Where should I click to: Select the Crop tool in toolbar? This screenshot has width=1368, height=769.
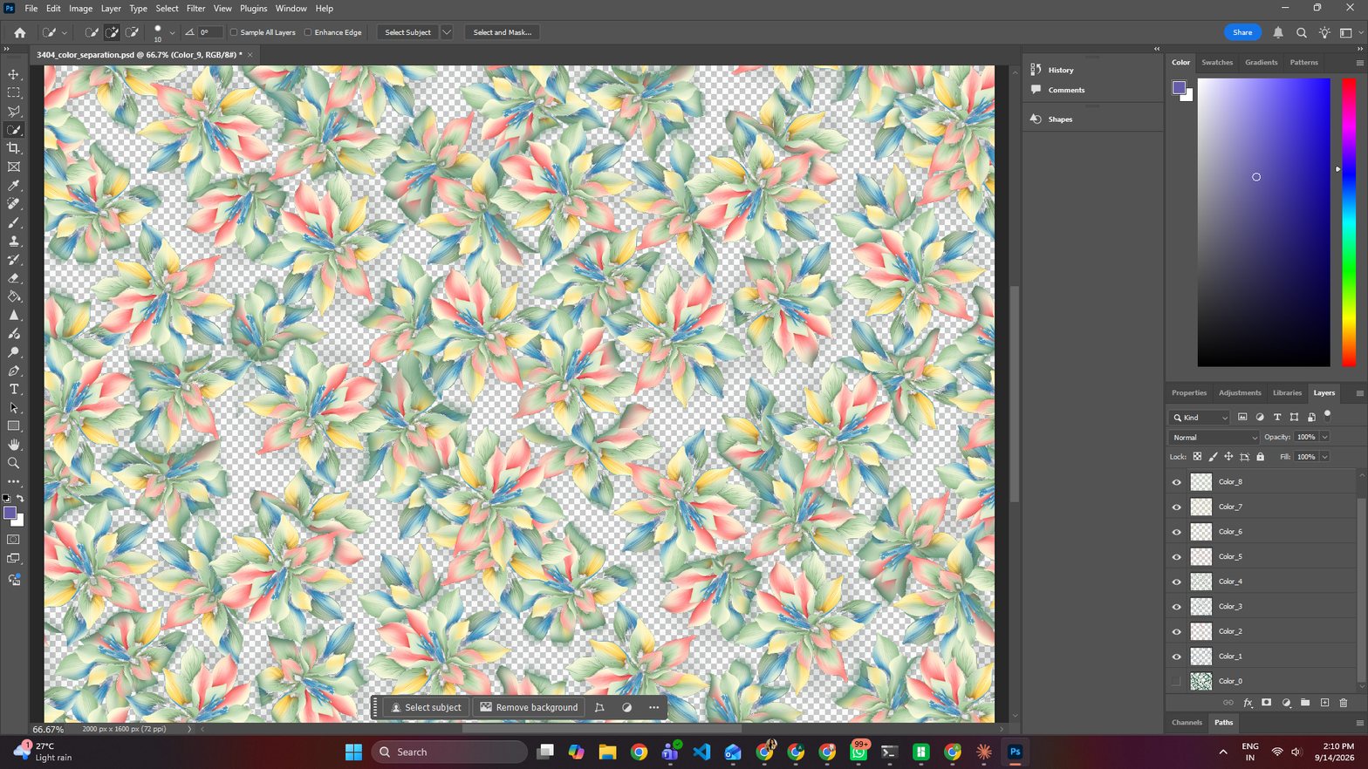coord(14,148)
